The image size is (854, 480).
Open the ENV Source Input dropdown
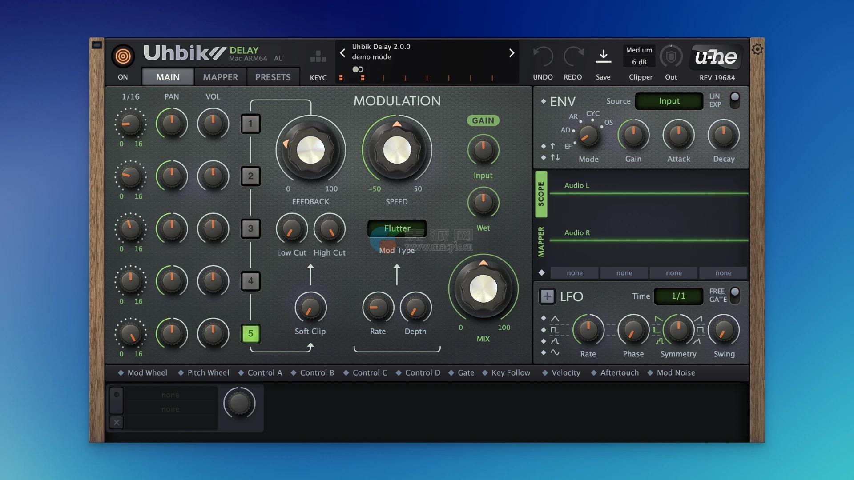[669, 101]
